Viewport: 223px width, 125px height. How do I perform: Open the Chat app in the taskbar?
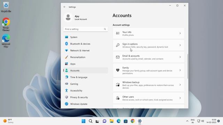tap(105, 121)
